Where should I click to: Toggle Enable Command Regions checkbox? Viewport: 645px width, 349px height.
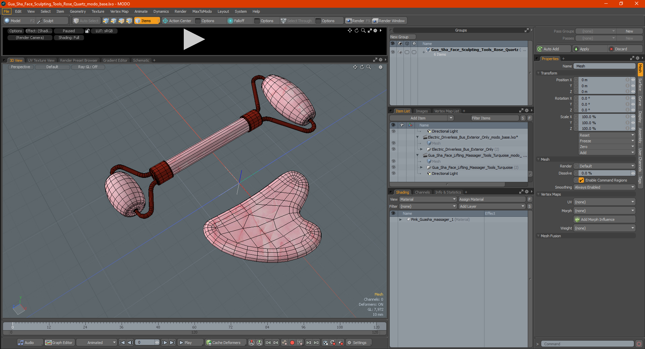pos(581,180)
